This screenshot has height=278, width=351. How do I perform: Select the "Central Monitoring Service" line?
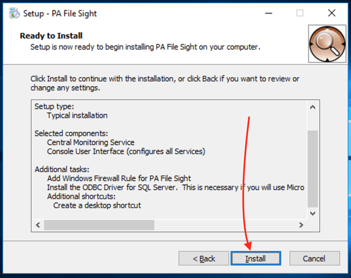(x=91, y=142)
